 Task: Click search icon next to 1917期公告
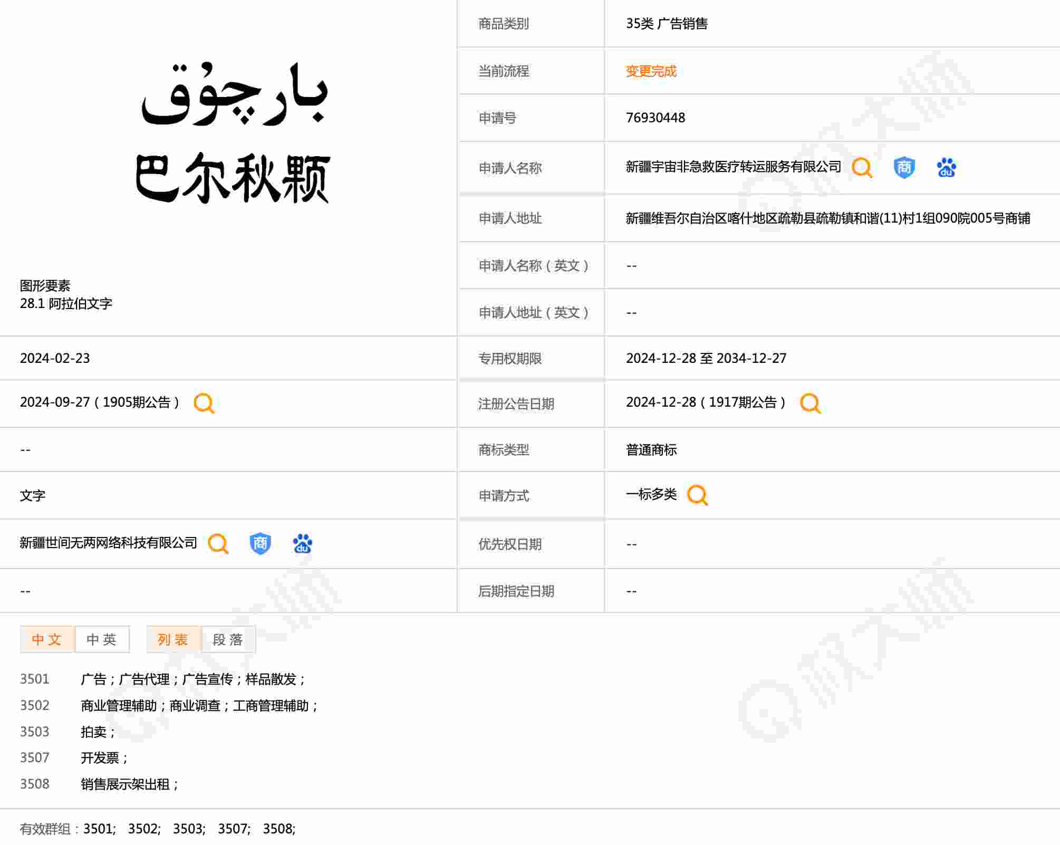click(x=810, y=403)
